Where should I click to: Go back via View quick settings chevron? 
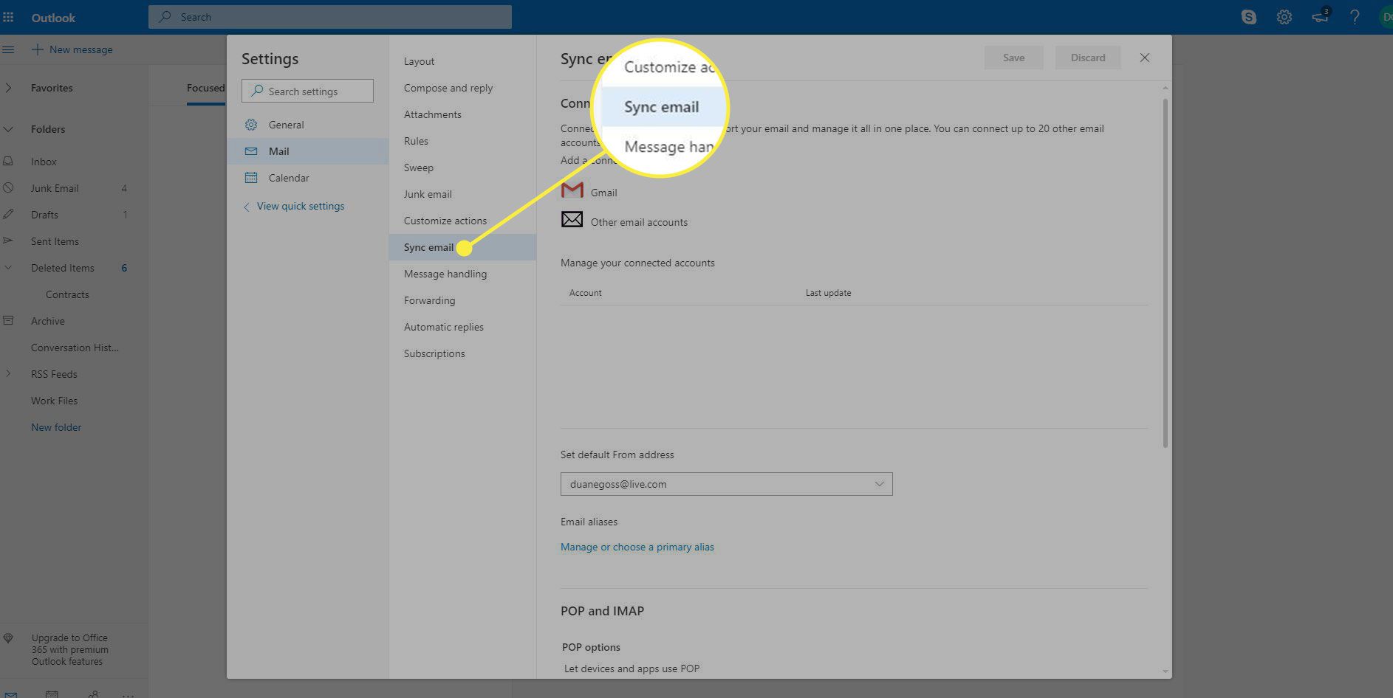tap(247, 207)
